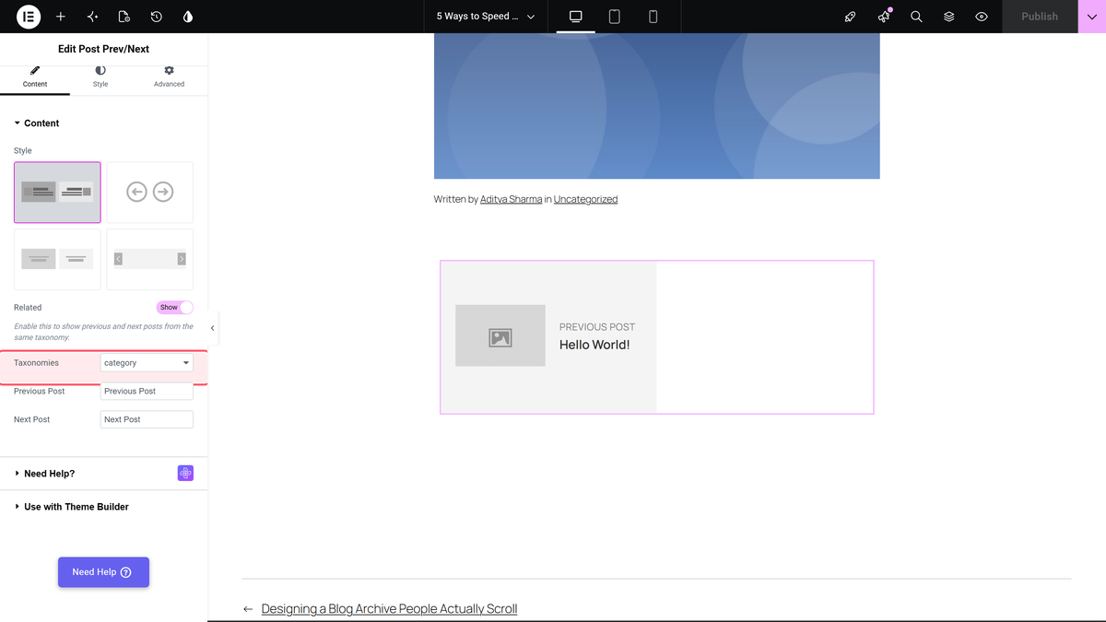Image resolution: width=1106 pixels, height=622 pixels.
Task: Select the side arrow bar navigation style
Action: 150,259
